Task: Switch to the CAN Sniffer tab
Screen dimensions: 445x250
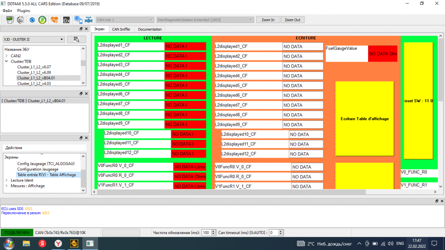Action: tap(121, 29)
